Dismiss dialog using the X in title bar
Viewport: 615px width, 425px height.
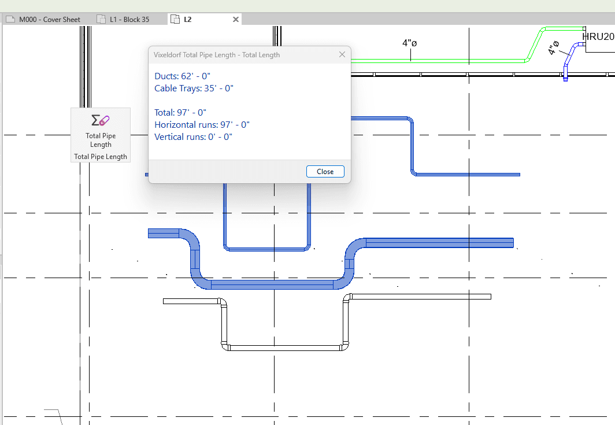point(342,54)
